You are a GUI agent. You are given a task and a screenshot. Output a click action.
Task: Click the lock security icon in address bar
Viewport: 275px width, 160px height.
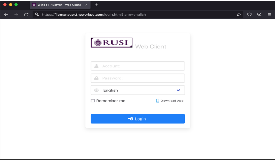click(37, 15)
